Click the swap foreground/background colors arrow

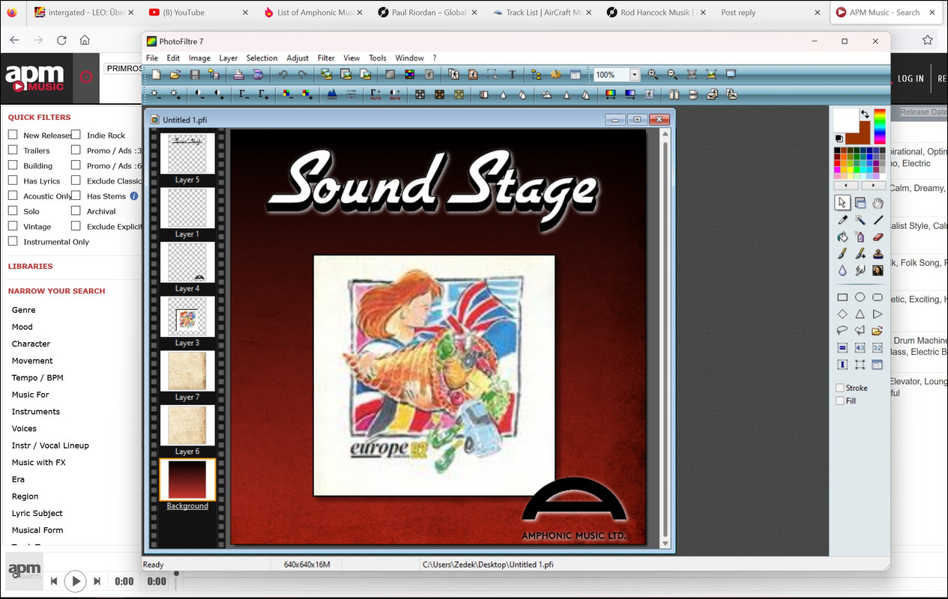click(865, 114)
